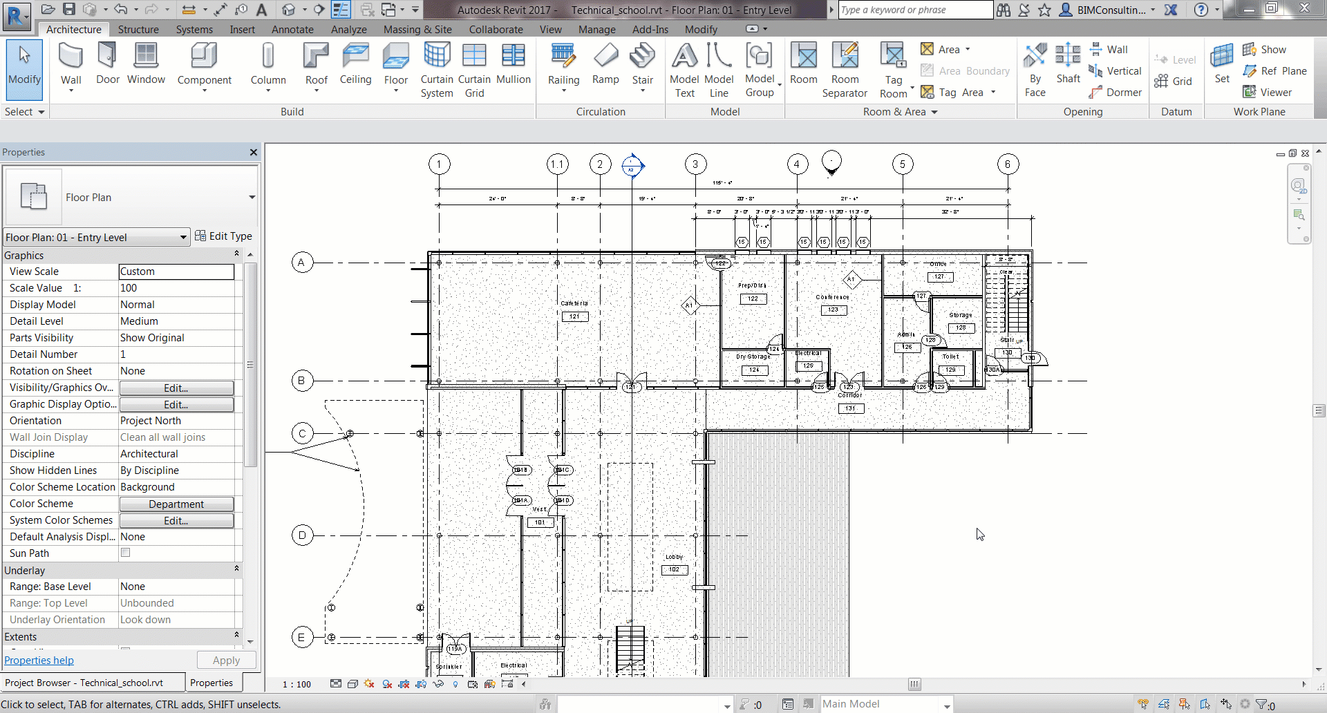Switch to the Annotate ribbon tab
Screen dimensions: 1327x713
pos(292,29)
